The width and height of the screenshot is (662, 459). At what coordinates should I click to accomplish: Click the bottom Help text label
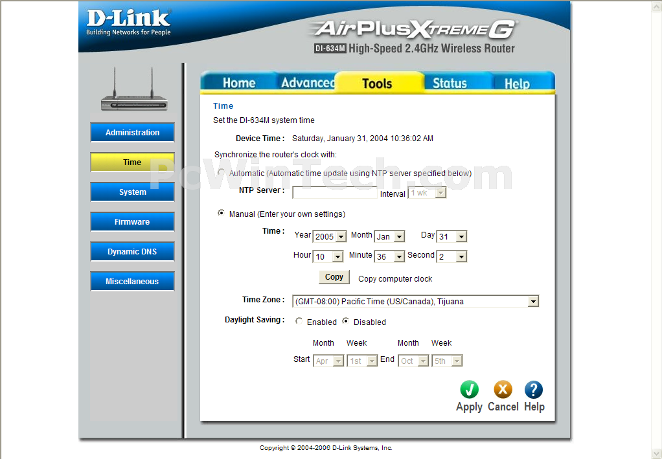(534, 407)
